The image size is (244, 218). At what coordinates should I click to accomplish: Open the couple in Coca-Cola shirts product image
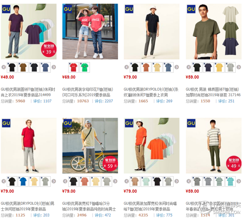click(x=90, y=32)
